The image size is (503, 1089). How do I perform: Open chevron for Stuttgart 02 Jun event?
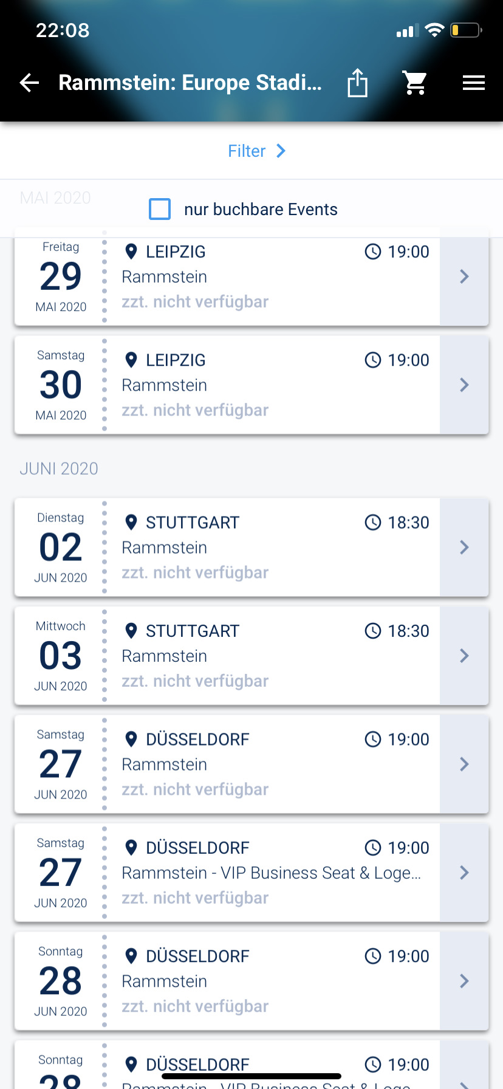(x=464, y=547)
